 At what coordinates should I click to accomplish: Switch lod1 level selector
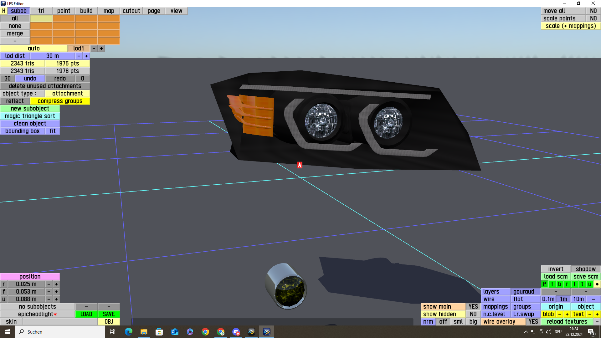pyautogui.click(x=79, y=49)
